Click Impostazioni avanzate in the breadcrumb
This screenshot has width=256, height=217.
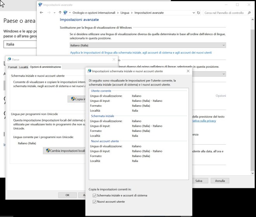(x=149, y=13)
